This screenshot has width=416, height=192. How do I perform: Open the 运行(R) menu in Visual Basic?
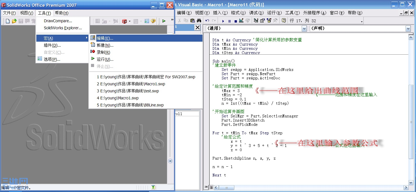click(274, 13)
